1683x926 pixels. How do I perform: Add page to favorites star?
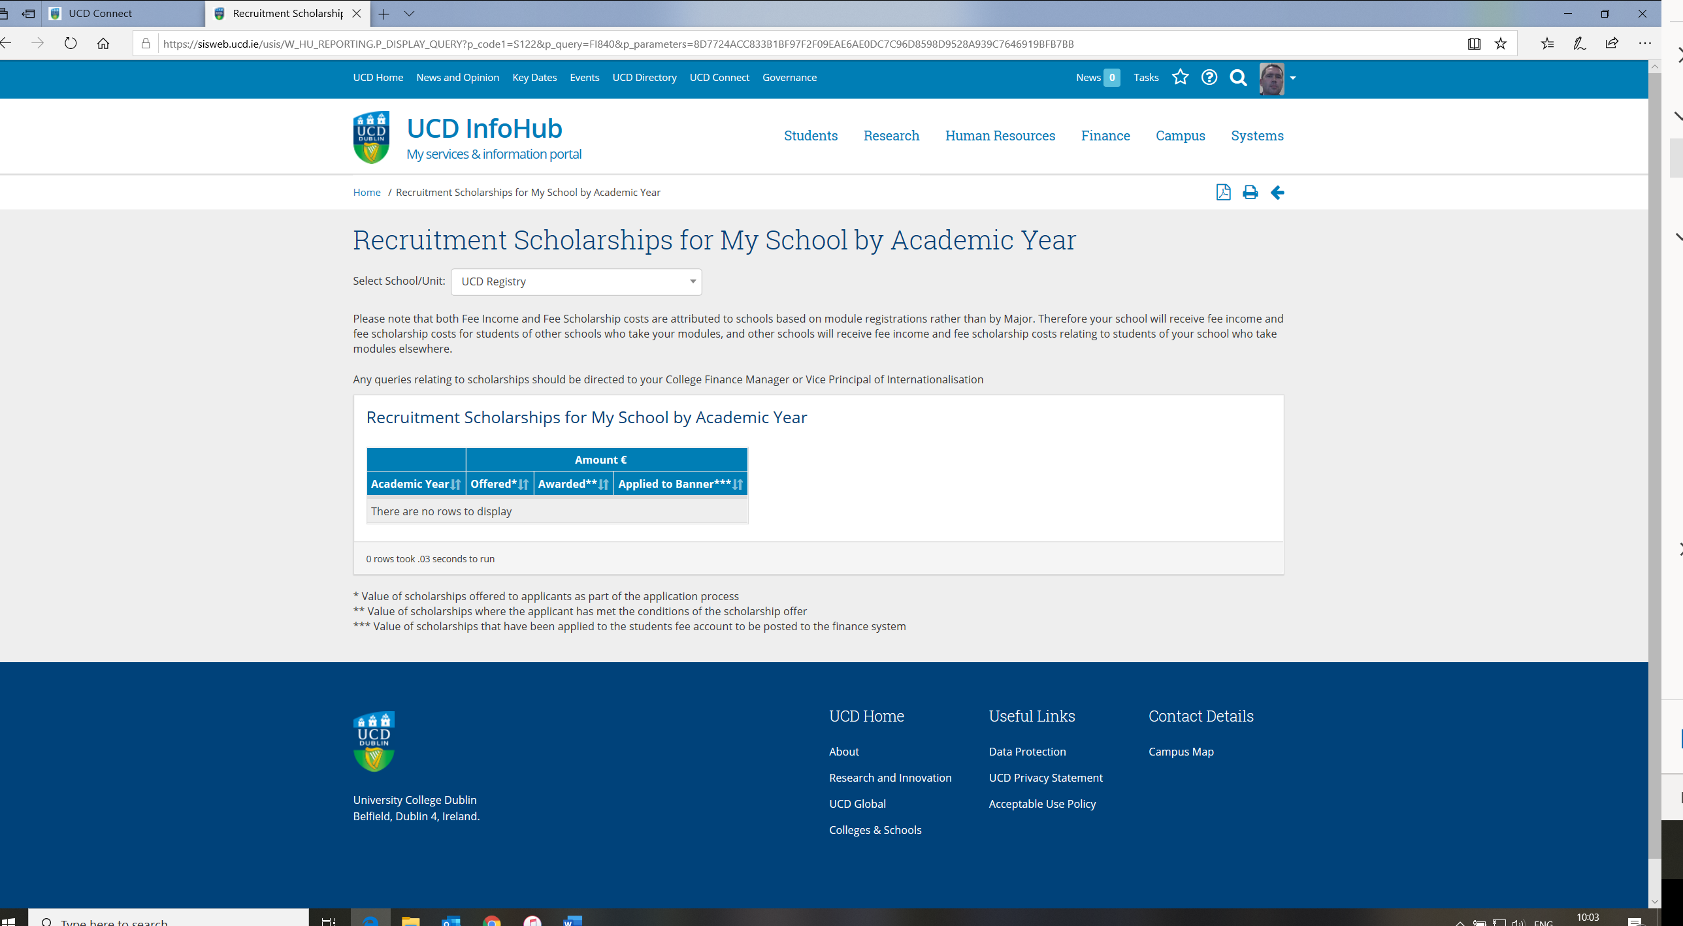click(x=1501, y=44)
